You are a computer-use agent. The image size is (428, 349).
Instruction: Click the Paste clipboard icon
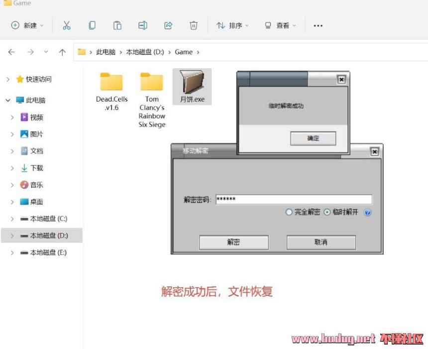point(117,25)
